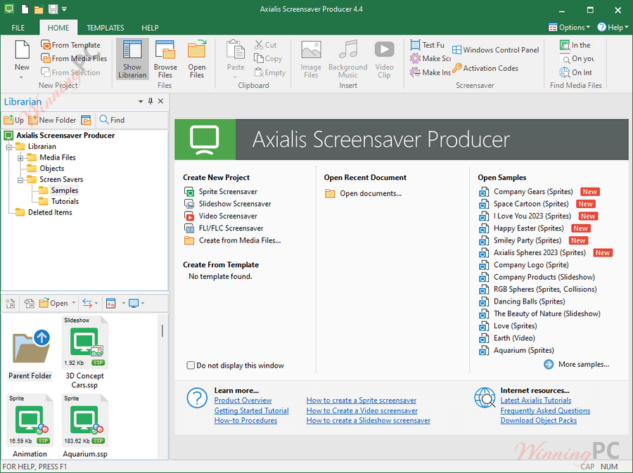Click Windows Control Panel icon
This screenshot has height=473, width=633.
pyautogui.click(x=456, y=50)
